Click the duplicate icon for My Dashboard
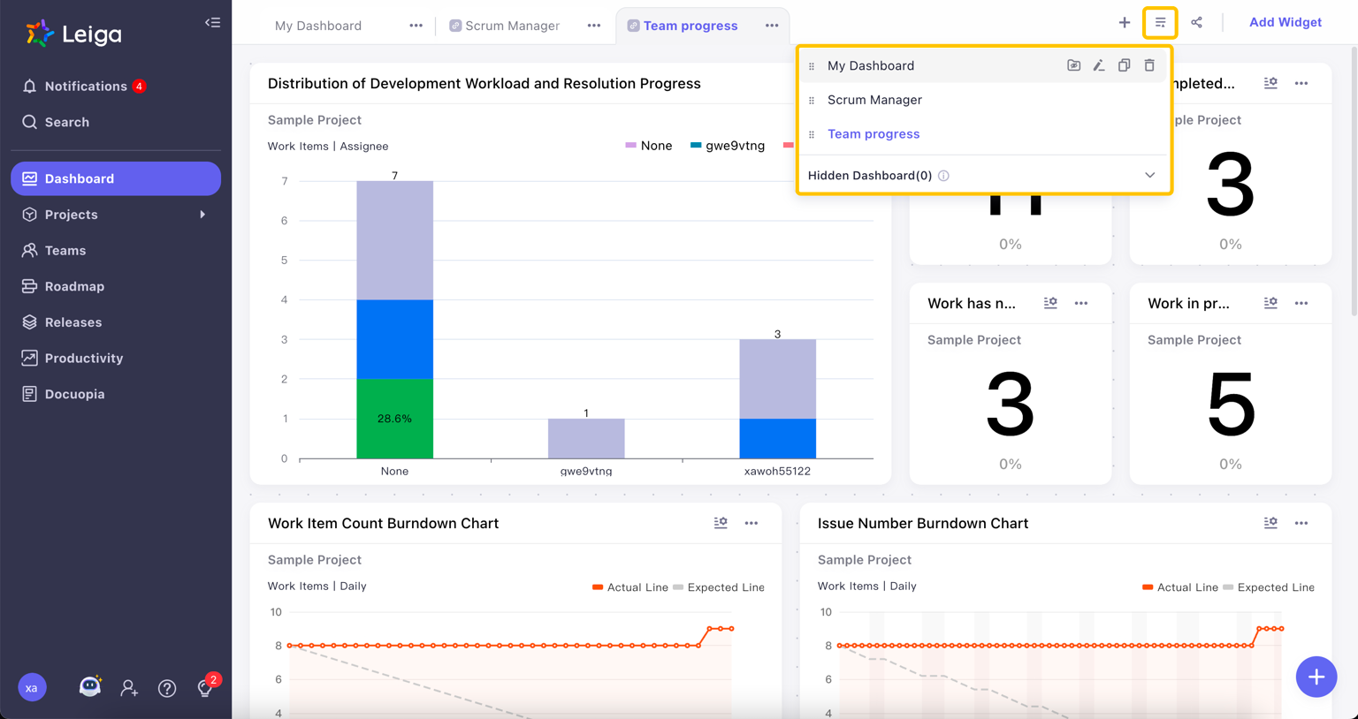 (x=1124, y=65)
